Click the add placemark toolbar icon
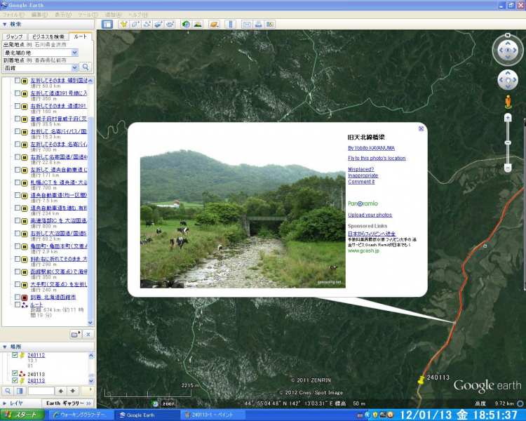Image resolution: width=526 pixels, height=421 pixels. (x=123, y=24)
